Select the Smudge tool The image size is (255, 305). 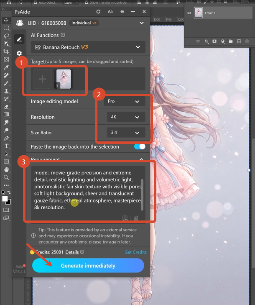point(6,122)
